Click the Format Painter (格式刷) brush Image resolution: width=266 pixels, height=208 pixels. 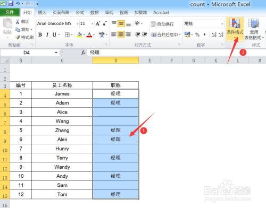coord(18,37)
